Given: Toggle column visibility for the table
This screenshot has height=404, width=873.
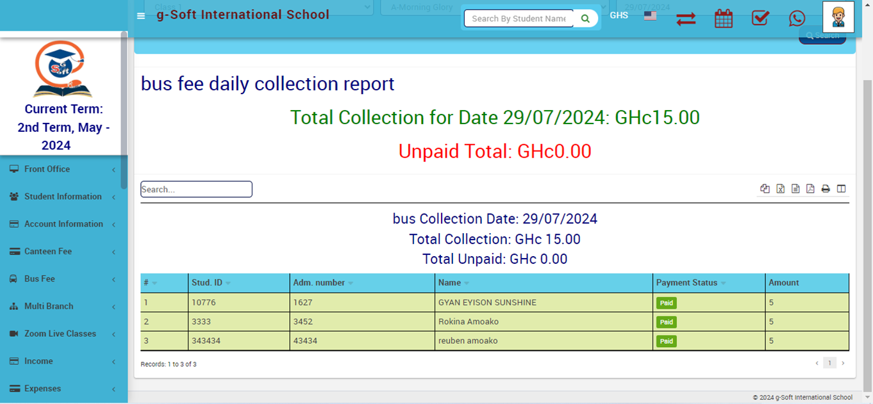Looking at the screenshot, I should [x=842, y=189].
